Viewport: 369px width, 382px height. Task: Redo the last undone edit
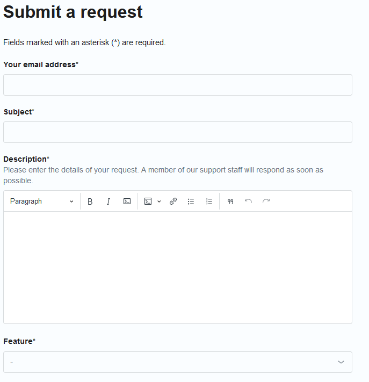tap(266, 201)
